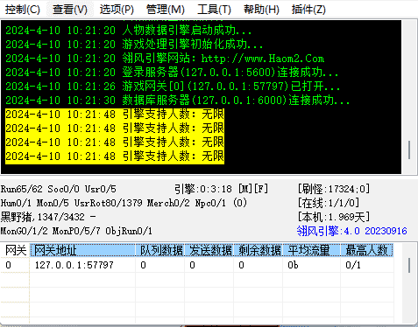The width and height of the screenshot is (418, 327).
Task: Click the 0/1 max users cell
Action: coord(367,265)
